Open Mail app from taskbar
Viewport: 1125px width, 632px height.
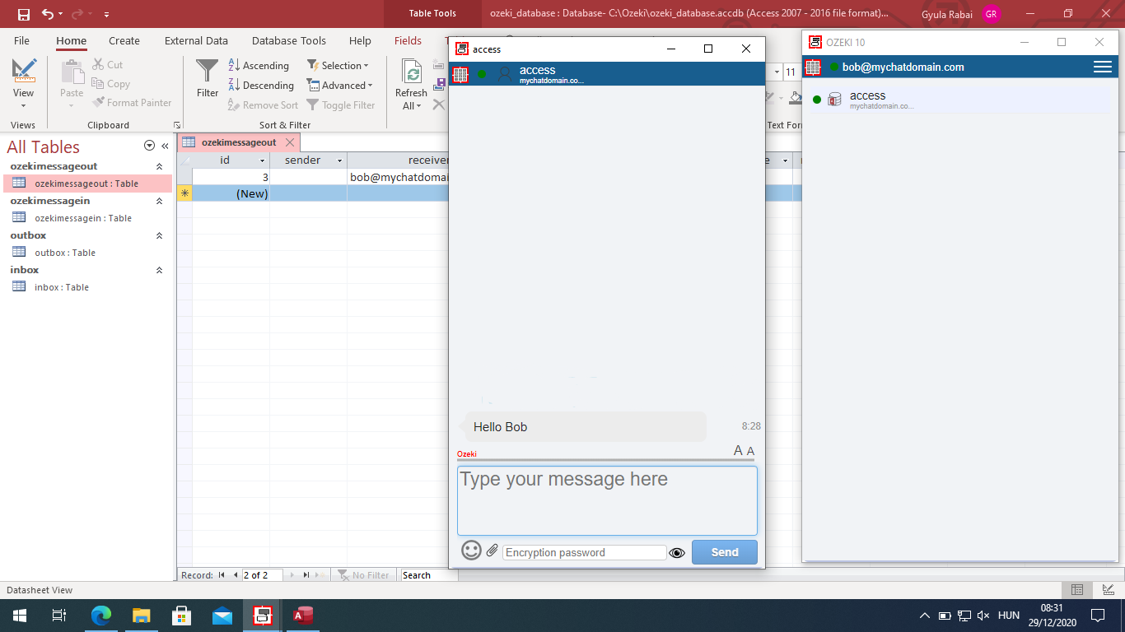click(222, 616)
